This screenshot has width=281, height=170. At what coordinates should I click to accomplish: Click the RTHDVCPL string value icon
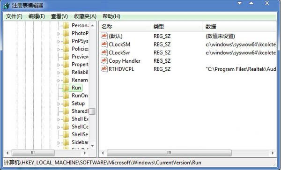coord(104,69)
